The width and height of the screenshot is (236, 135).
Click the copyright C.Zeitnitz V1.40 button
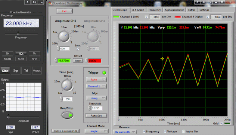pyautogui.click(x=65, y=131)
